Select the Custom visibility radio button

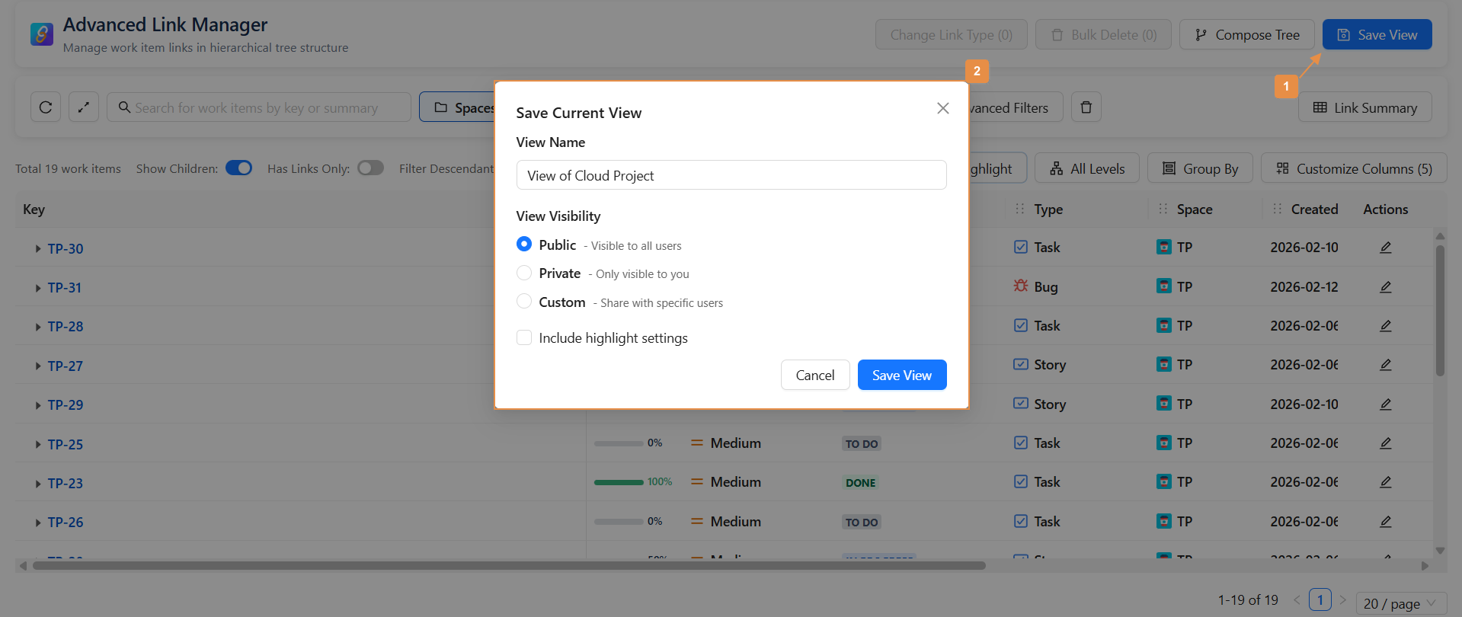pos(524,301)
